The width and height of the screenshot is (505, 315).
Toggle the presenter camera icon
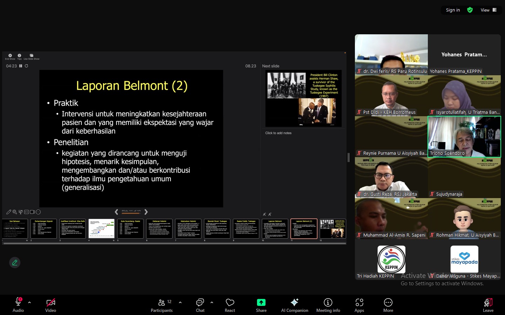(x=32, y=212)
